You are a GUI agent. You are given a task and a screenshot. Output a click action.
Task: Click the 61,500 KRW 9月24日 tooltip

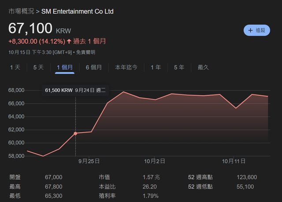point(75,90)
